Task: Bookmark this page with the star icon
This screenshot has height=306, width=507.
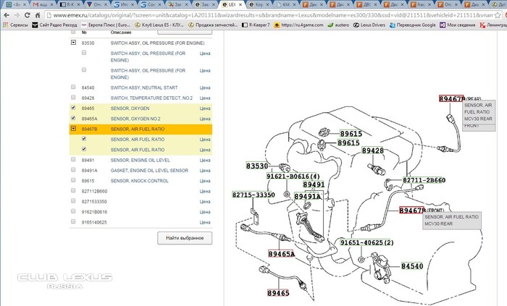Action: [x=498, y=15]
